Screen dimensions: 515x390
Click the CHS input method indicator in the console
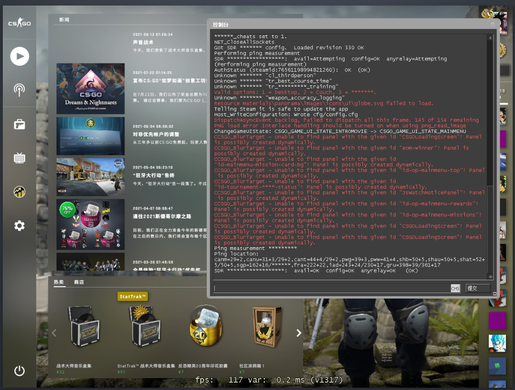coord(455,288)
